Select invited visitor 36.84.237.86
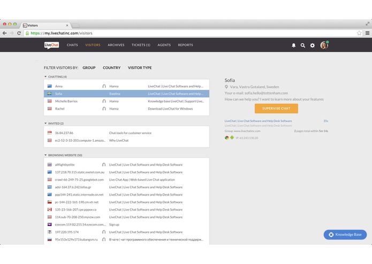This screenshot has height=264, width=372. click(126, 133)
